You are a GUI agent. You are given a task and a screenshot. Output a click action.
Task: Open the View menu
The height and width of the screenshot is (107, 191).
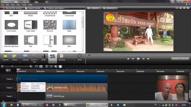pos(13,5)
